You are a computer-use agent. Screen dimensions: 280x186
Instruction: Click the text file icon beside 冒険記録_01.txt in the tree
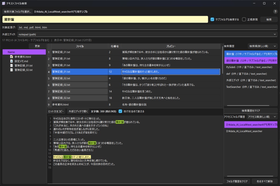(11, 65)
